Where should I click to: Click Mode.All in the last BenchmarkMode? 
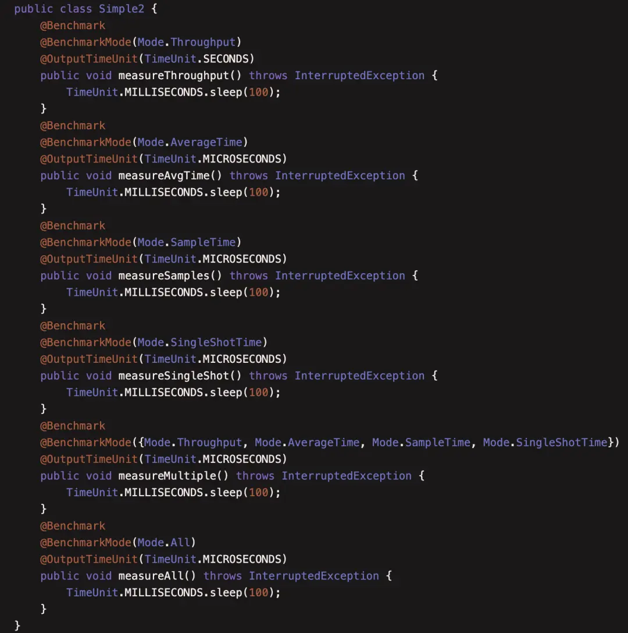163,543
